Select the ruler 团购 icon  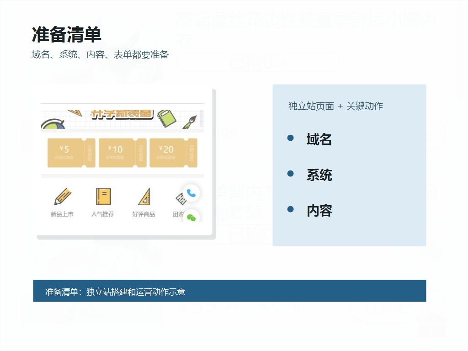pyautogui.click(x=181, y=199)
